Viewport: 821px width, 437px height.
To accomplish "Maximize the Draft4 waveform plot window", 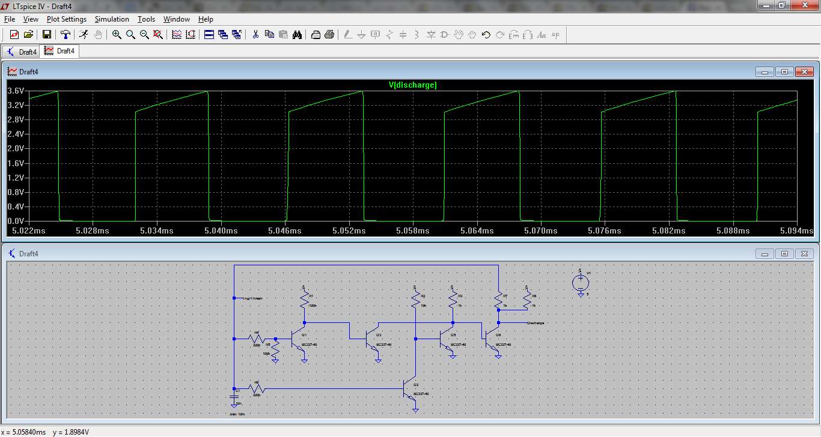I will click(x=784, y=72).
